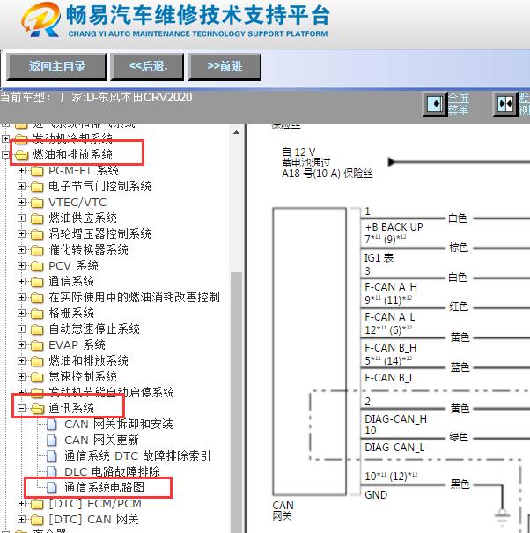Click the tree panel vertical scrollbar thumb
The image size is (530, 533).
pyautogui.click(x=237, y=401)
